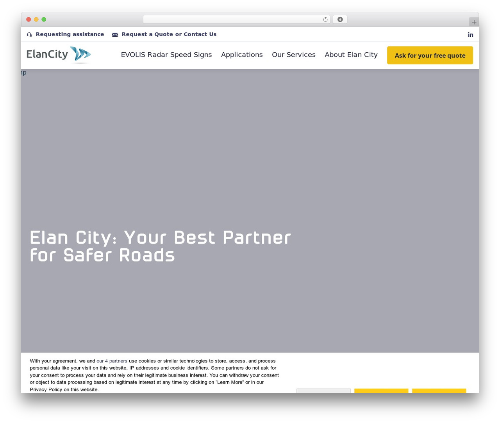
Task: Open the About Elan City menu item
Action: (351, 55)
